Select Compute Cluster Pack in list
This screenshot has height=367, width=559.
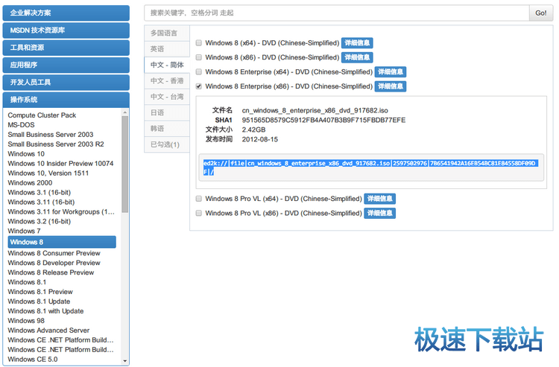click(x=42, y=115)
